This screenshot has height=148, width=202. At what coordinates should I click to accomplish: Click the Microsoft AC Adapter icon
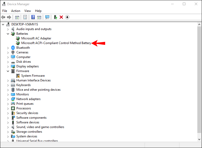tap(18, 38)
